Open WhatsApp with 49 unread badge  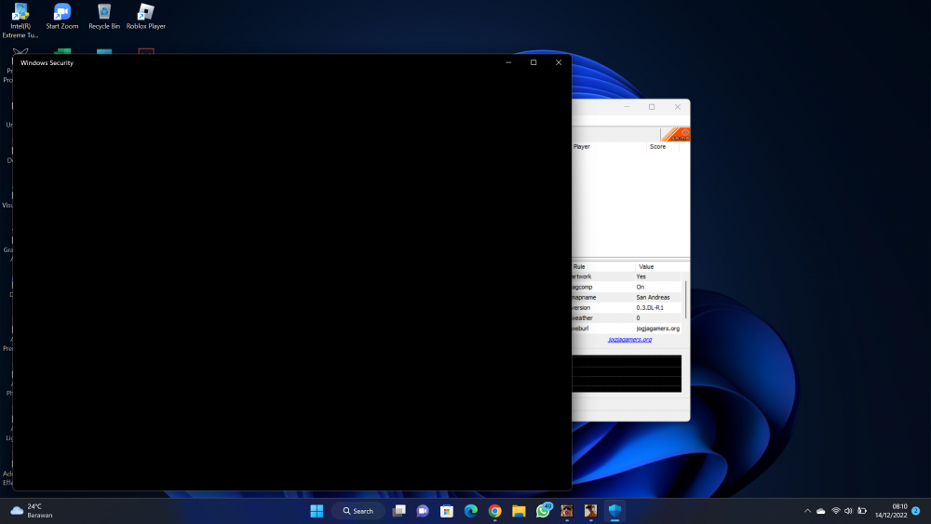click(x=544, y=510)
